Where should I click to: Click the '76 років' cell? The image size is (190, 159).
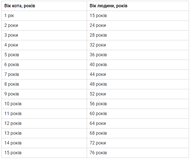98,153
